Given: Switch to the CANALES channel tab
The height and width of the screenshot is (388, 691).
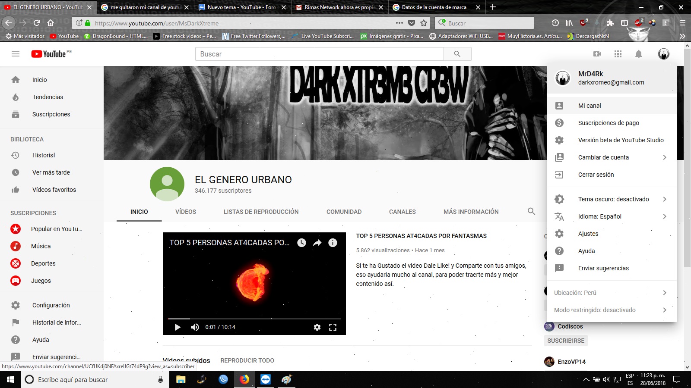Looking at the screenshot, I should click(403, 212).
